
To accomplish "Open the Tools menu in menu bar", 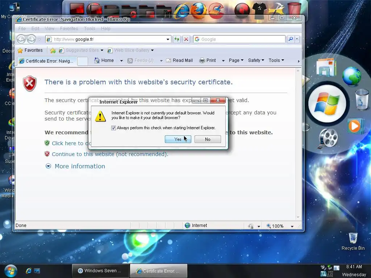I will tap(89, 28).
